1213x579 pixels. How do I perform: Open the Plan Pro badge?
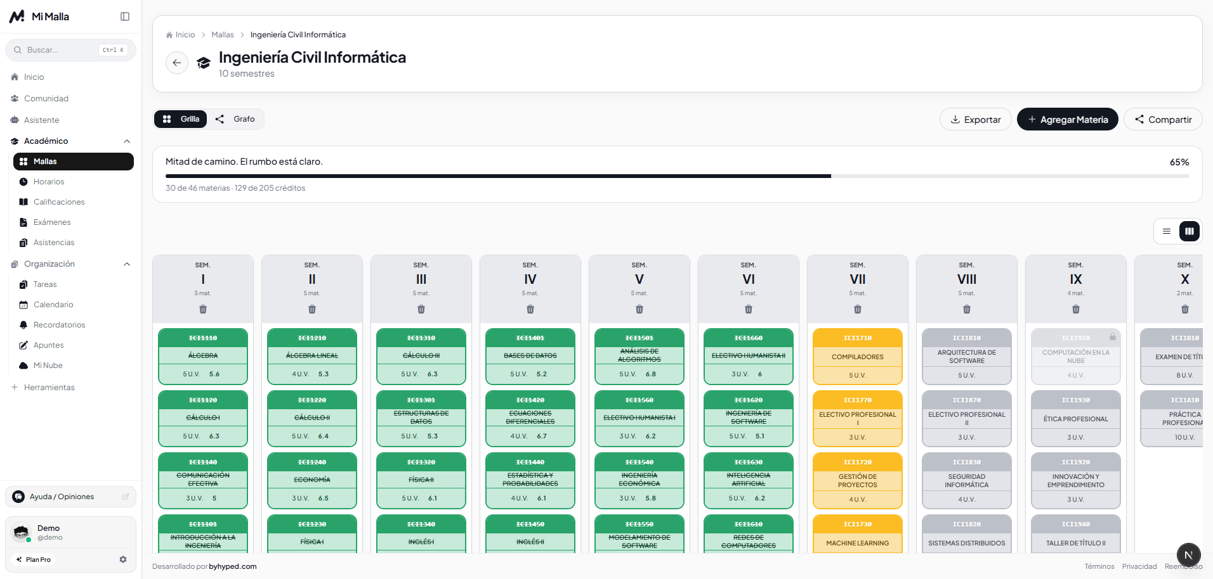click(34, 559)
